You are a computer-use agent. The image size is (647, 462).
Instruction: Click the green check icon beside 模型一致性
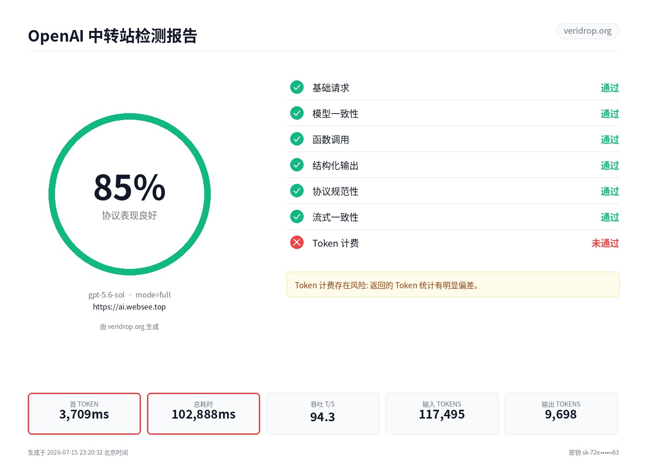click(x=297, y=113)
